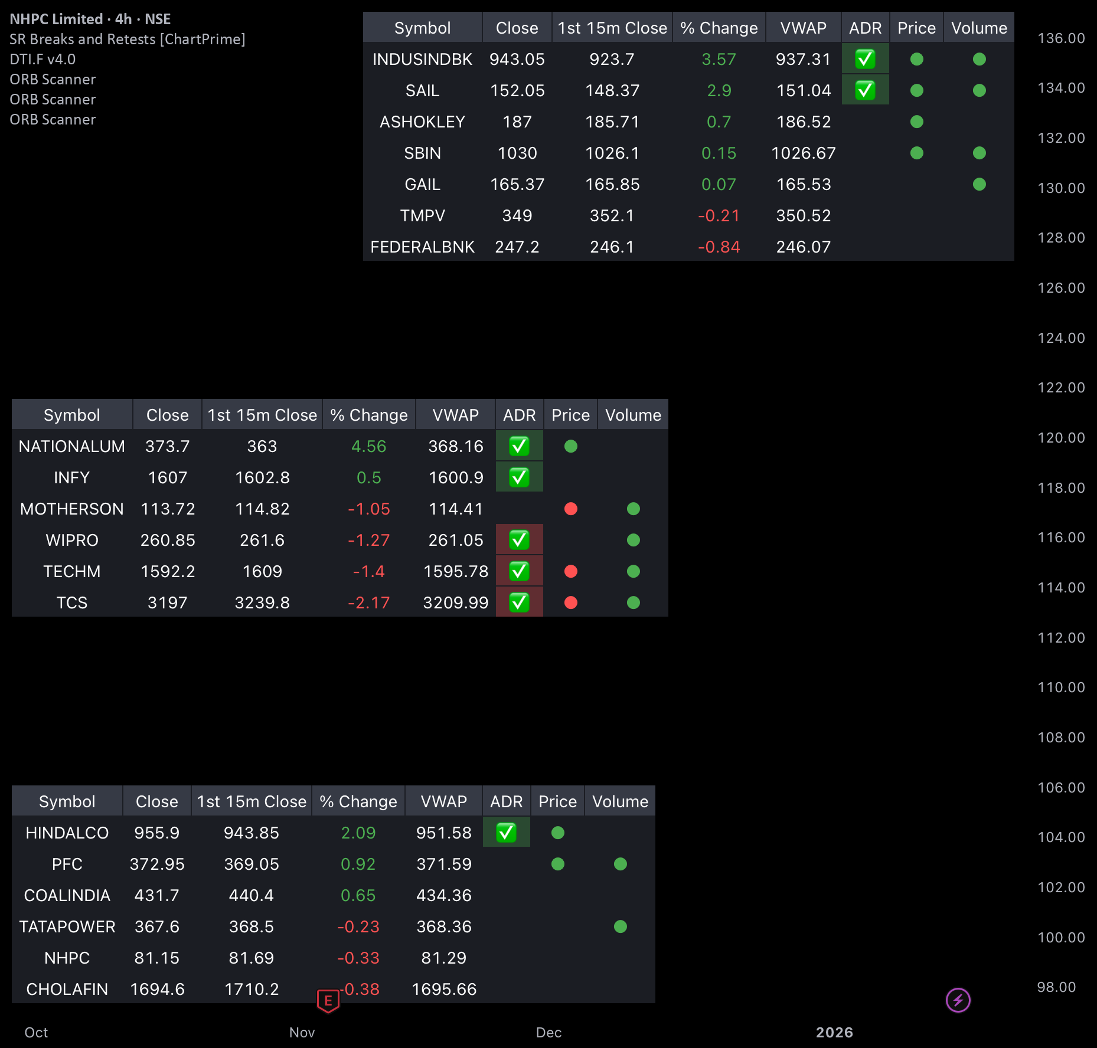Click GAIL close value 165.37

tap(517, 184)
